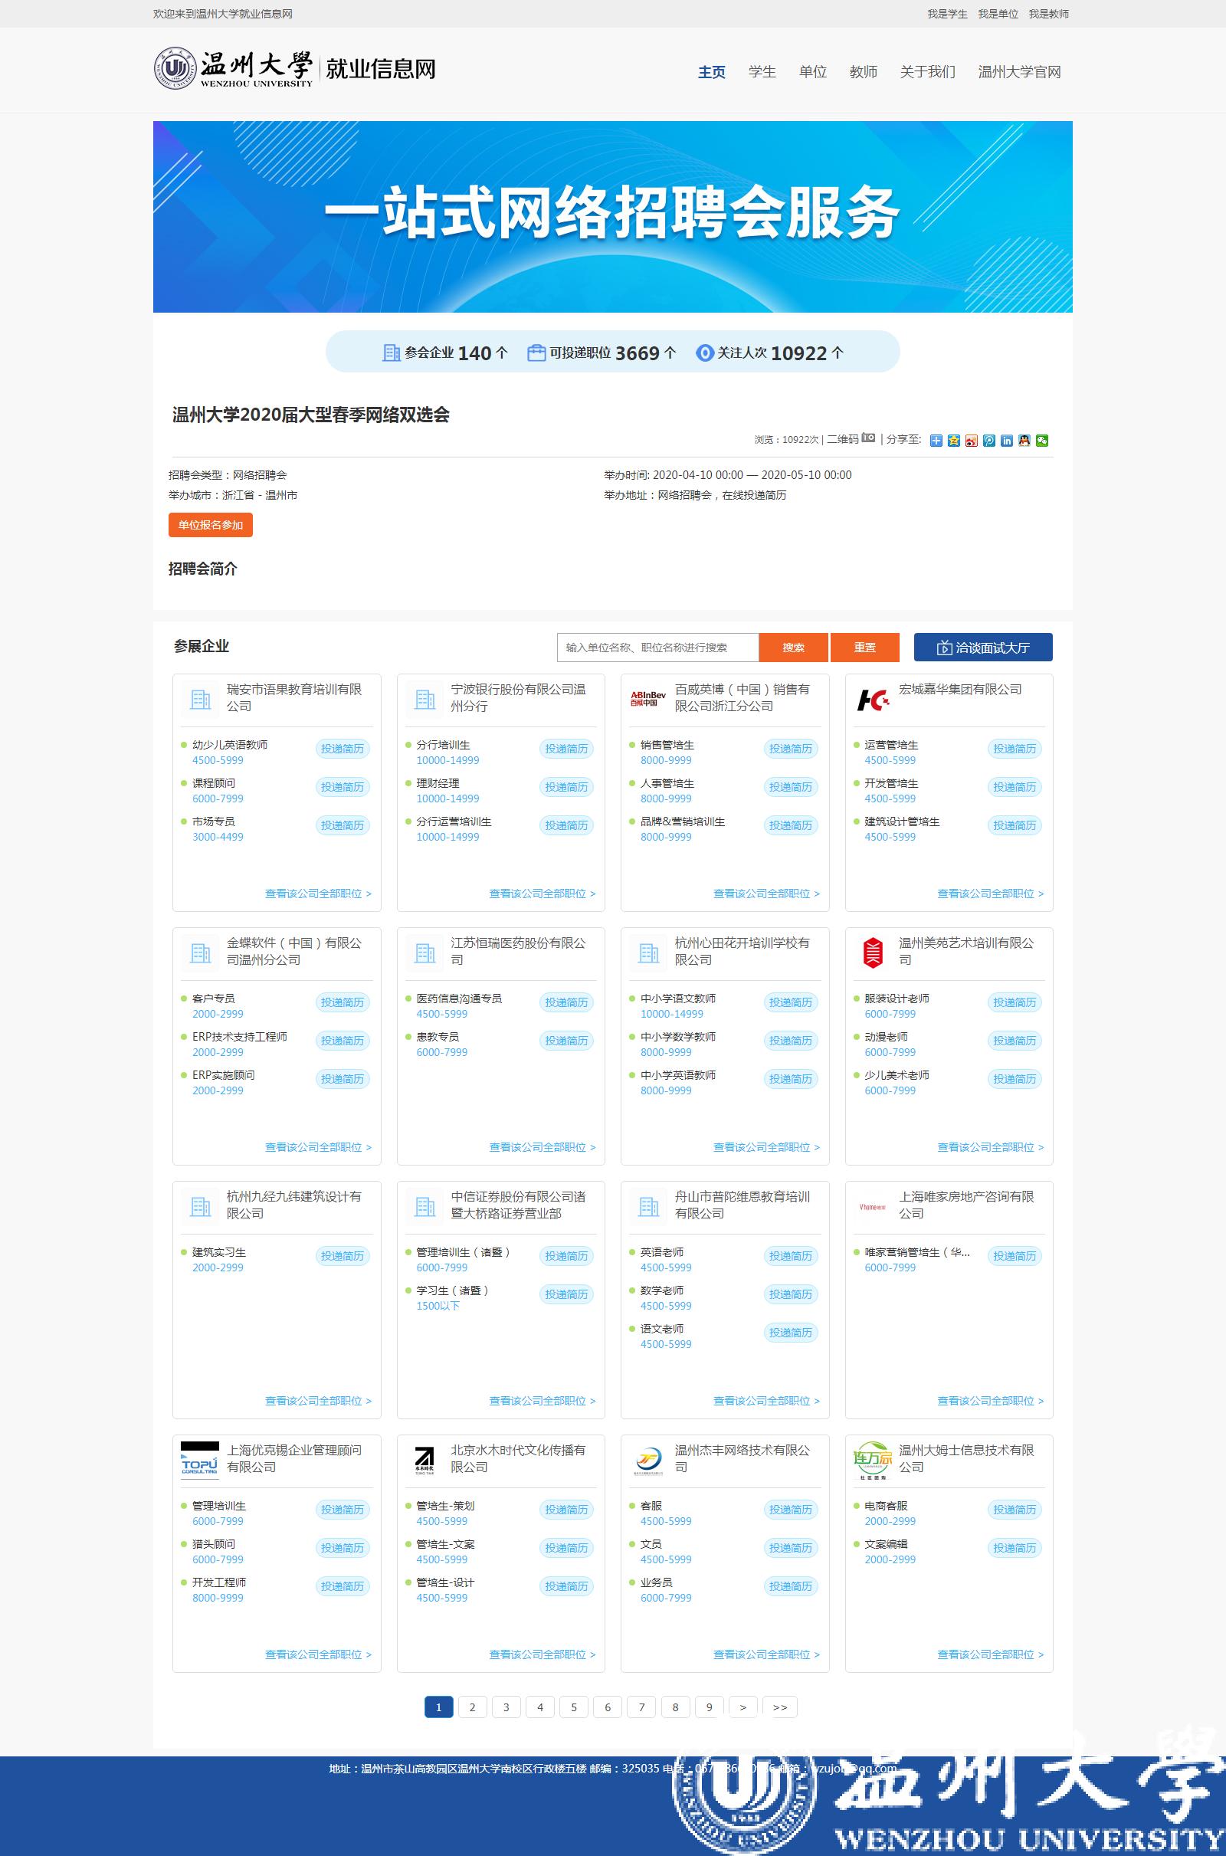
Task: Click the orange 单位报名参加 button
Action: (x=210, y=525)
